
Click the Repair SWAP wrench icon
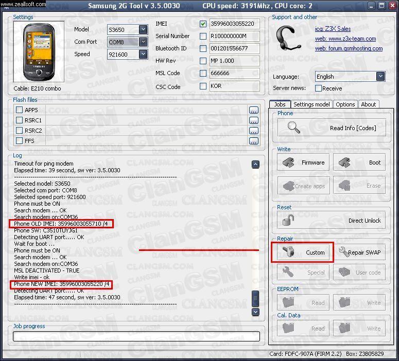tap(344, 252)
